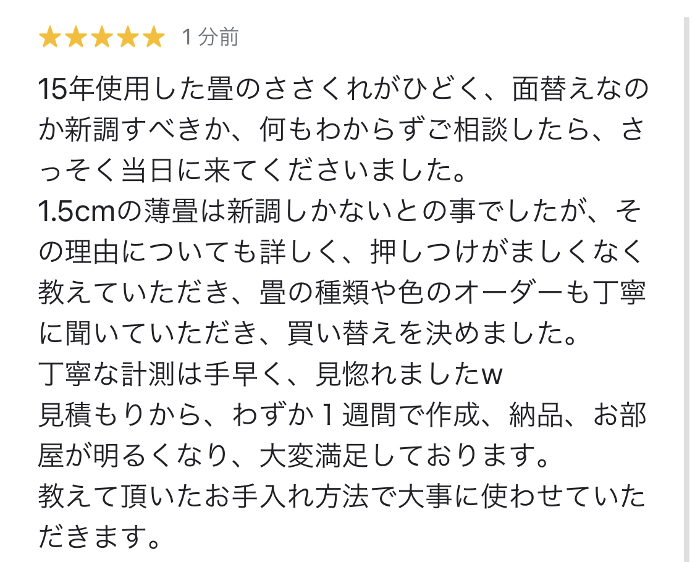Tap the fourth rating star
Screen dimensions: 695x562
point(128,37)
